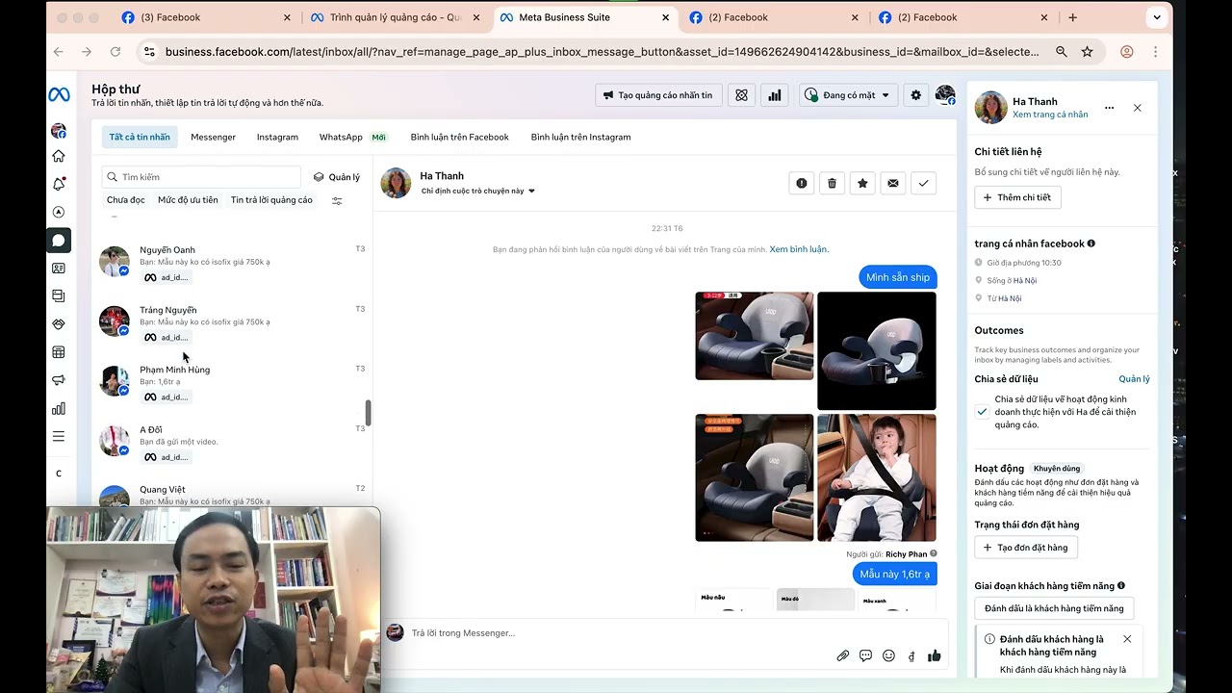Image resolution: width=1232 pixels, height=693 pixels.
Task: Click 'Thêm chi tiết' button
Action: pyautogui.click(x=1017, y=197)
